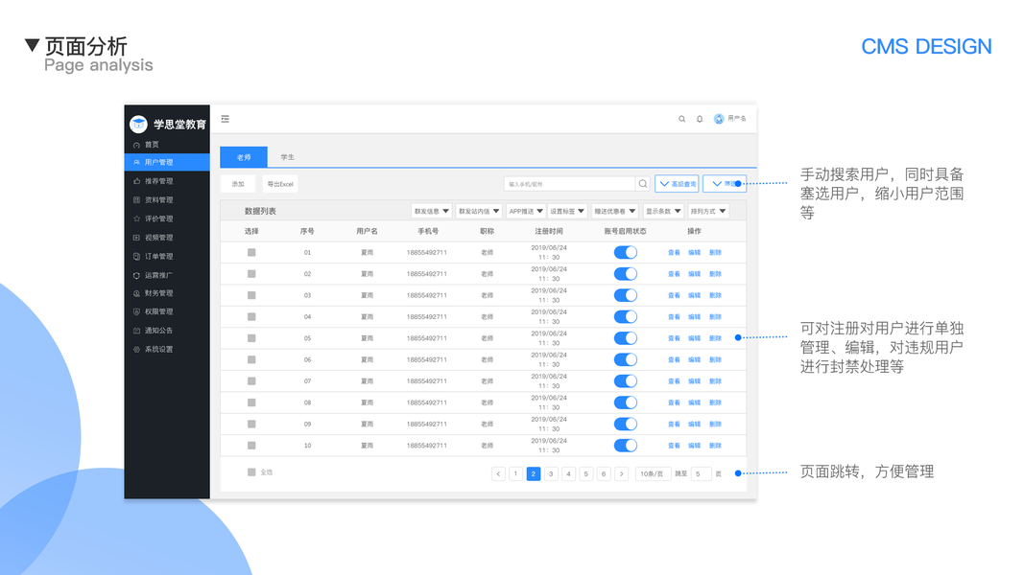Check the 全选 select-all checkbox
The height and width of the screenshot is (575, 1024).
[x=251, y=472]
